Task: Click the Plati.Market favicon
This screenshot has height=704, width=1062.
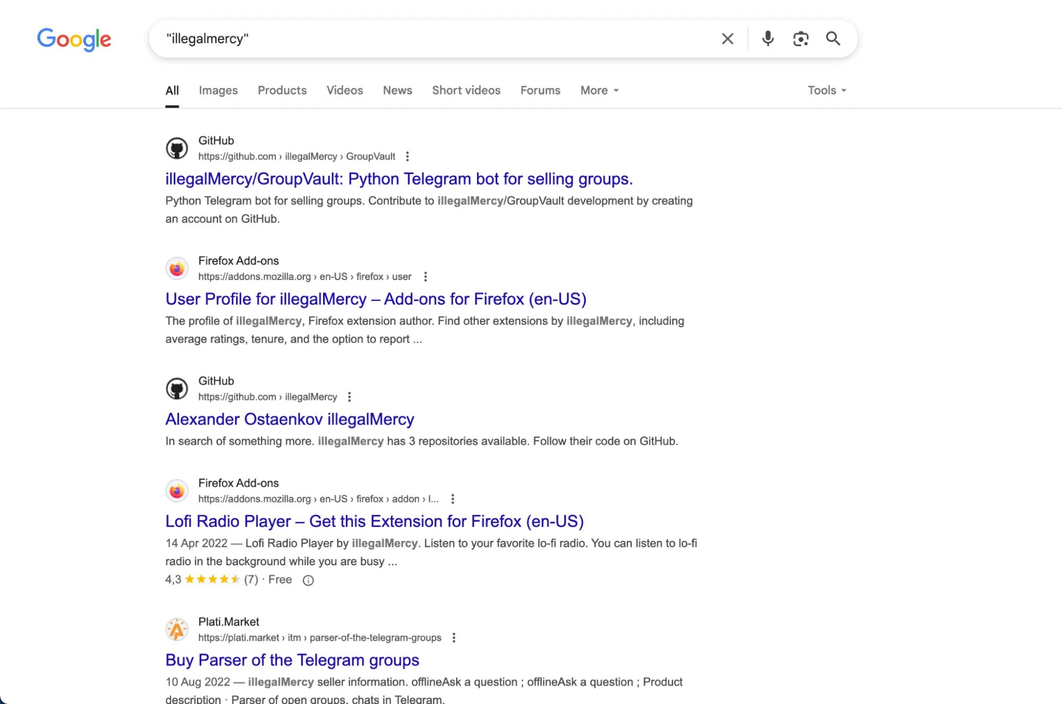Action: pos(177,630)
